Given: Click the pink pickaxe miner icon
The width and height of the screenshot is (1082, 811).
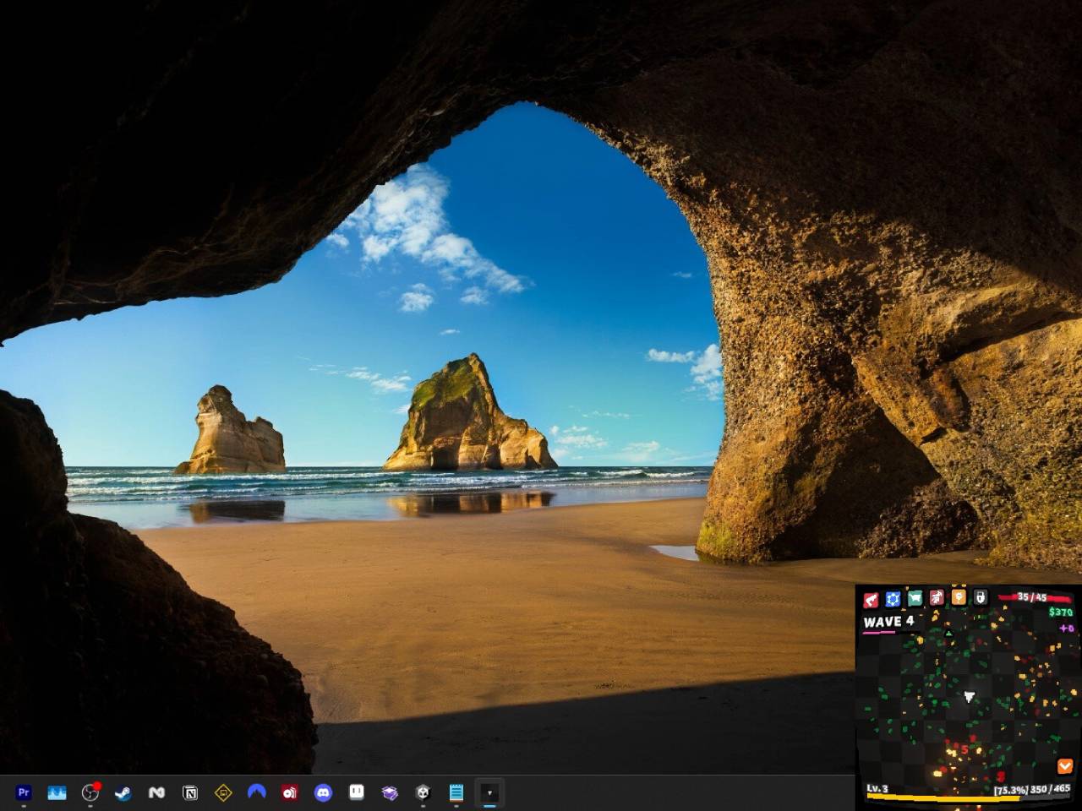Looking at the screenshot, I should (937, 597).
